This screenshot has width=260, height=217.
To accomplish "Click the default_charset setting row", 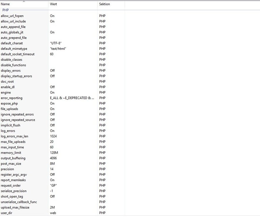I will pyautogui.click(x=12, y=43).
